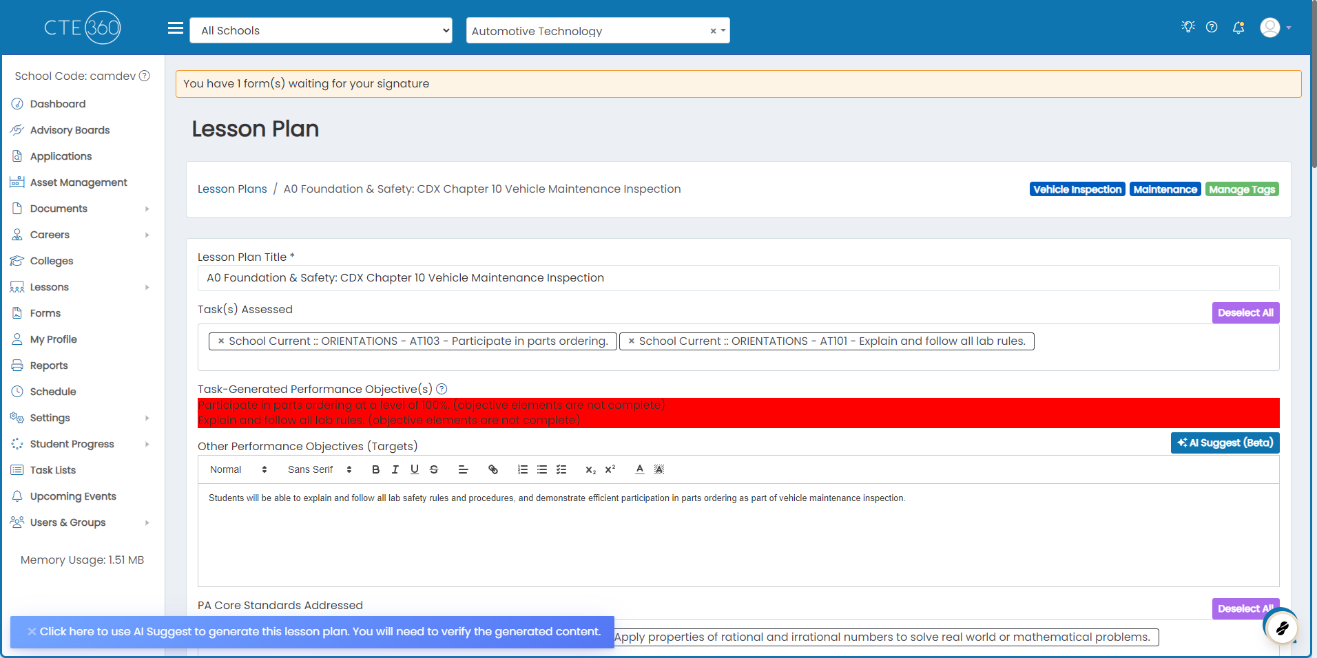1317x658 pixels.
Task: Open text alignment option in editor
Action: point(463,469)
